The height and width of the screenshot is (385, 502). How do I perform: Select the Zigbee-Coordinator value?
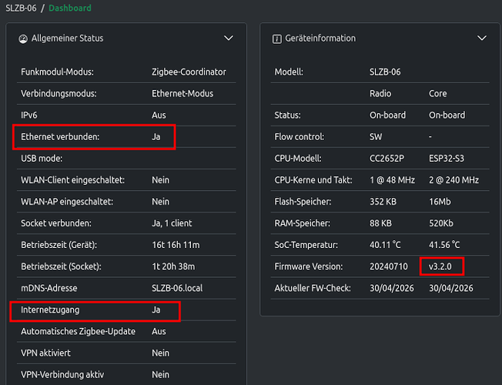click(x=189, y=72)
